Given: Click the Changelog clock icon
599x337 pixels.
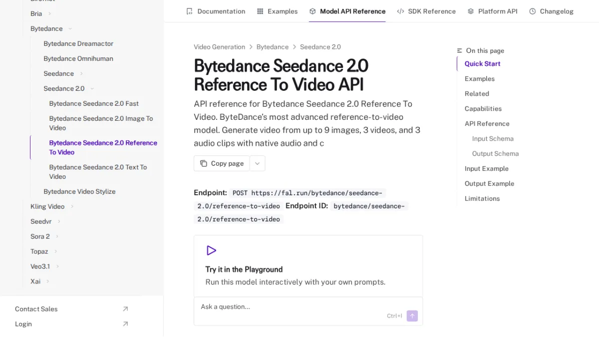Looking at the screenshot, I should point(533,11).
